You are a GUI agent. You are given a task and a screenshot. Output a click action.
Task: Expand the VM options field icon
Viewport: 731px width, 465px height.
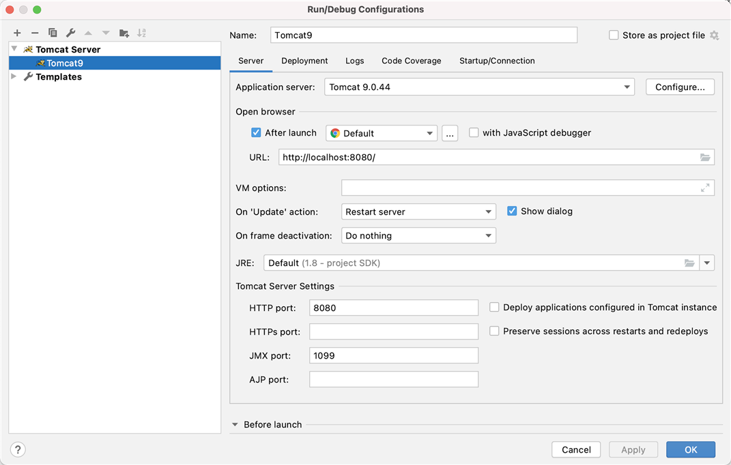[x=705, y=187]
